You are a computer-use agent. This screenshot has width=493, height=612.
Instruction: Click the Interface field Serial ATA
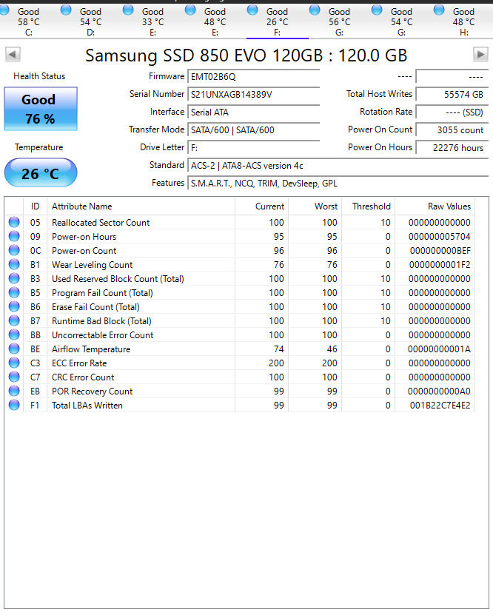coord(254,112)
